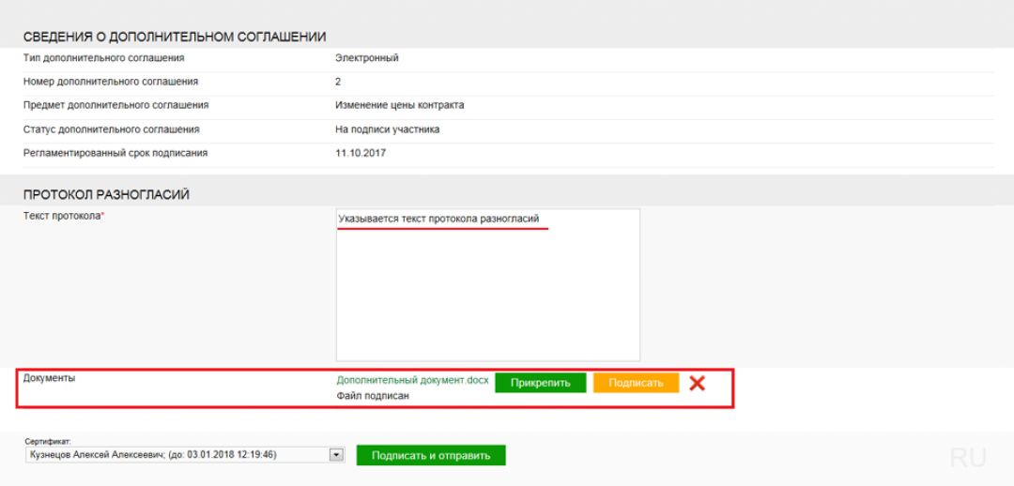The width and height of the screenshot is (1014, 486).
Task: Expand the certificate list arrow
Action: (336, 455)
